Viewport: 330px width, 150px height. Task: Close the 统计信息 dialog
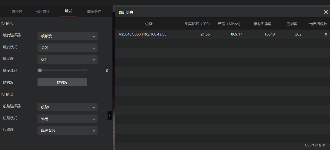[326, 12]
